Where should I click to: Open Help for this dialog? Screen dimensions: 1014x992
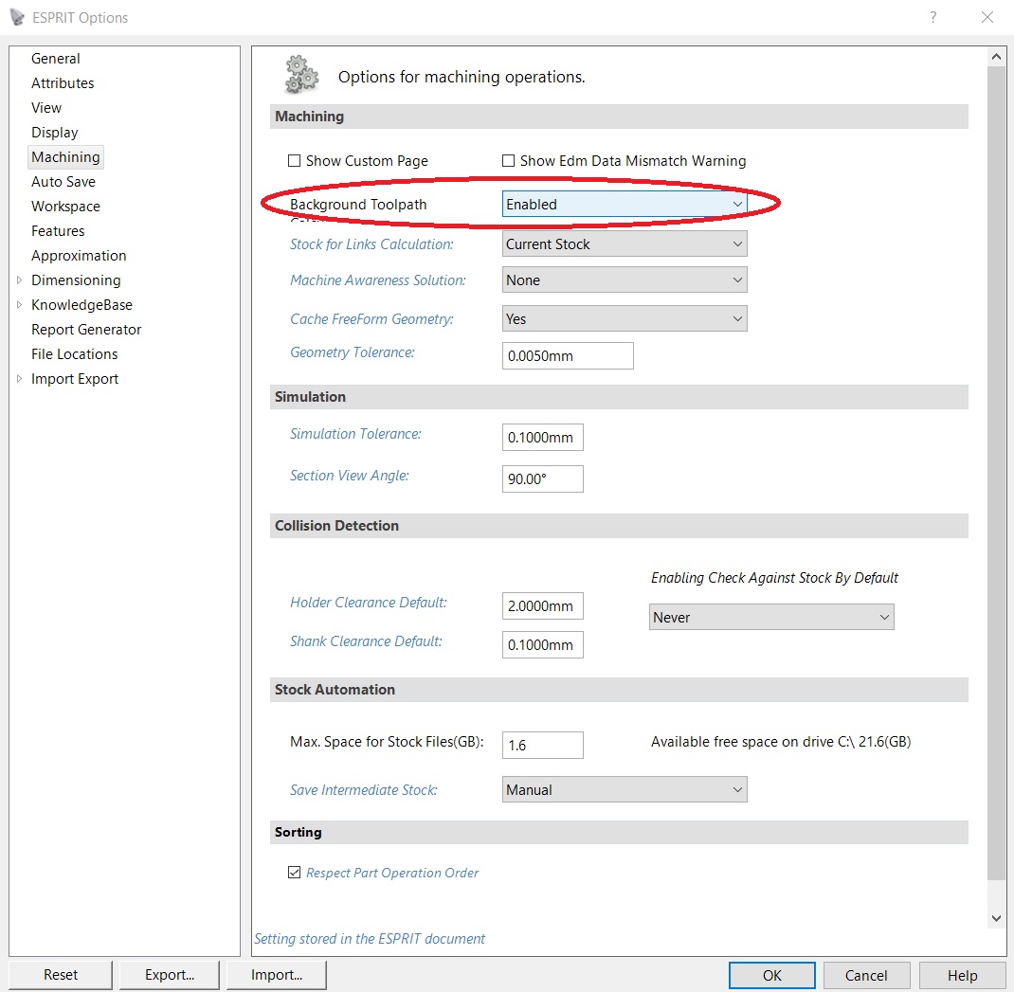coord(962,975)
